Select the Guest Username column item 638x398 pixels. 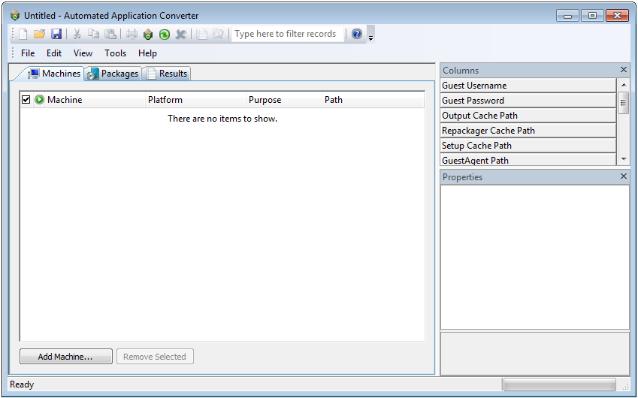(528, 86)
